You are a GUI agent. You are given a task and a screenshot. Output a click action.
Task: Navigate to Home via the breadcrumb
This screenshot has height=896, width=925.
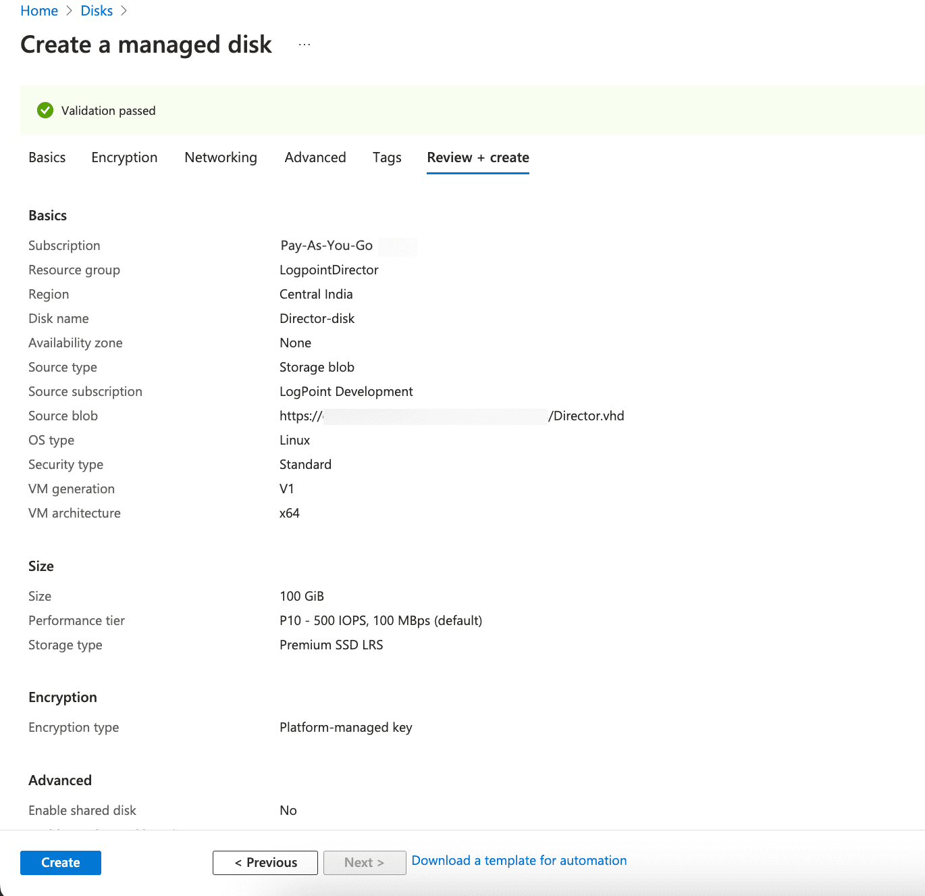[38, 11]
